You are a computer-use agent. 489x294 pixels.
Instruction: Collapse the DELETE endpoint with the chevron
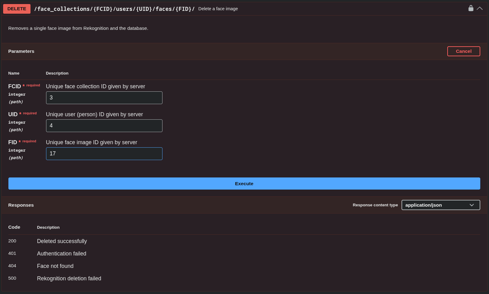point(480,8)
